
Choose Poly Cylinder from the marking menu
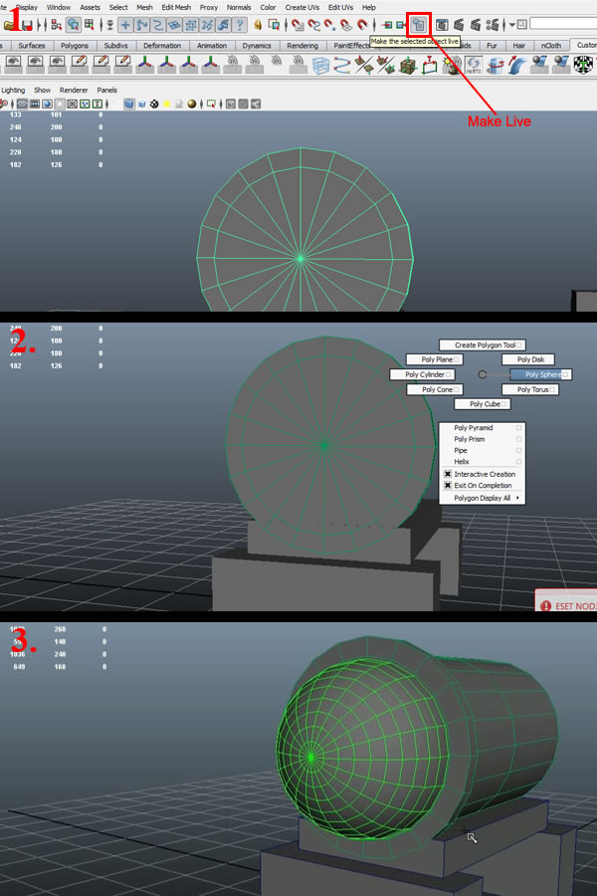[424, 374]
